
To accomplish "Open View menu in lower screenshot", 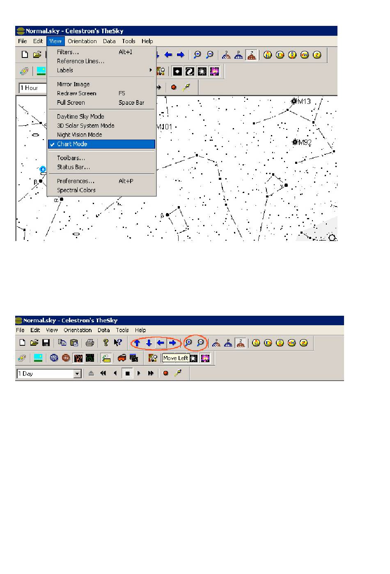I will pyautogui.click(x=52, y=330).
